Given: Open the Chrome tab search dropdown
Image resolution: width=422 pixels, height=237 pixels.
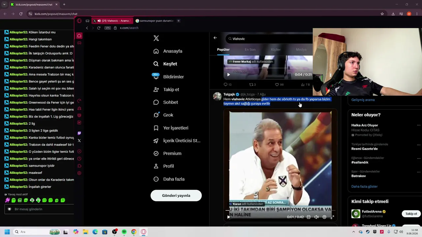Looking at the screenshot, I should pos(4,5).
